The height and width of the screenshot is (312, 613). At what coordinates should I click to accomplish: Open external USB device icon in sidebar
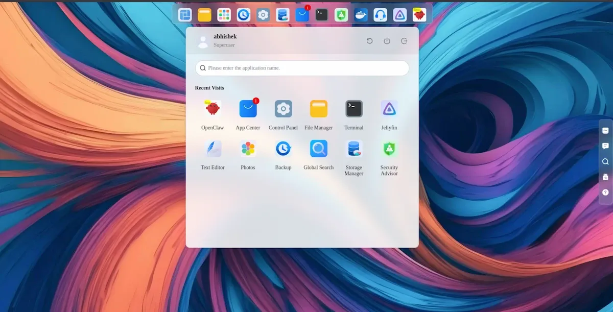605,177
